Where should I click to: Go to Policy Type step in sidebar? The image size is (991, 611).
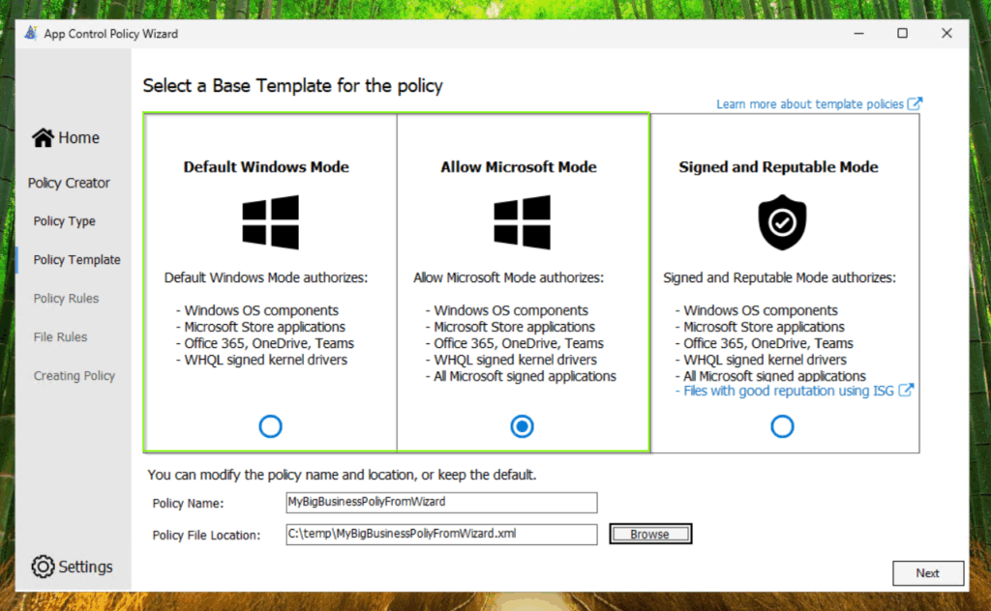click(x=64, y=221)
